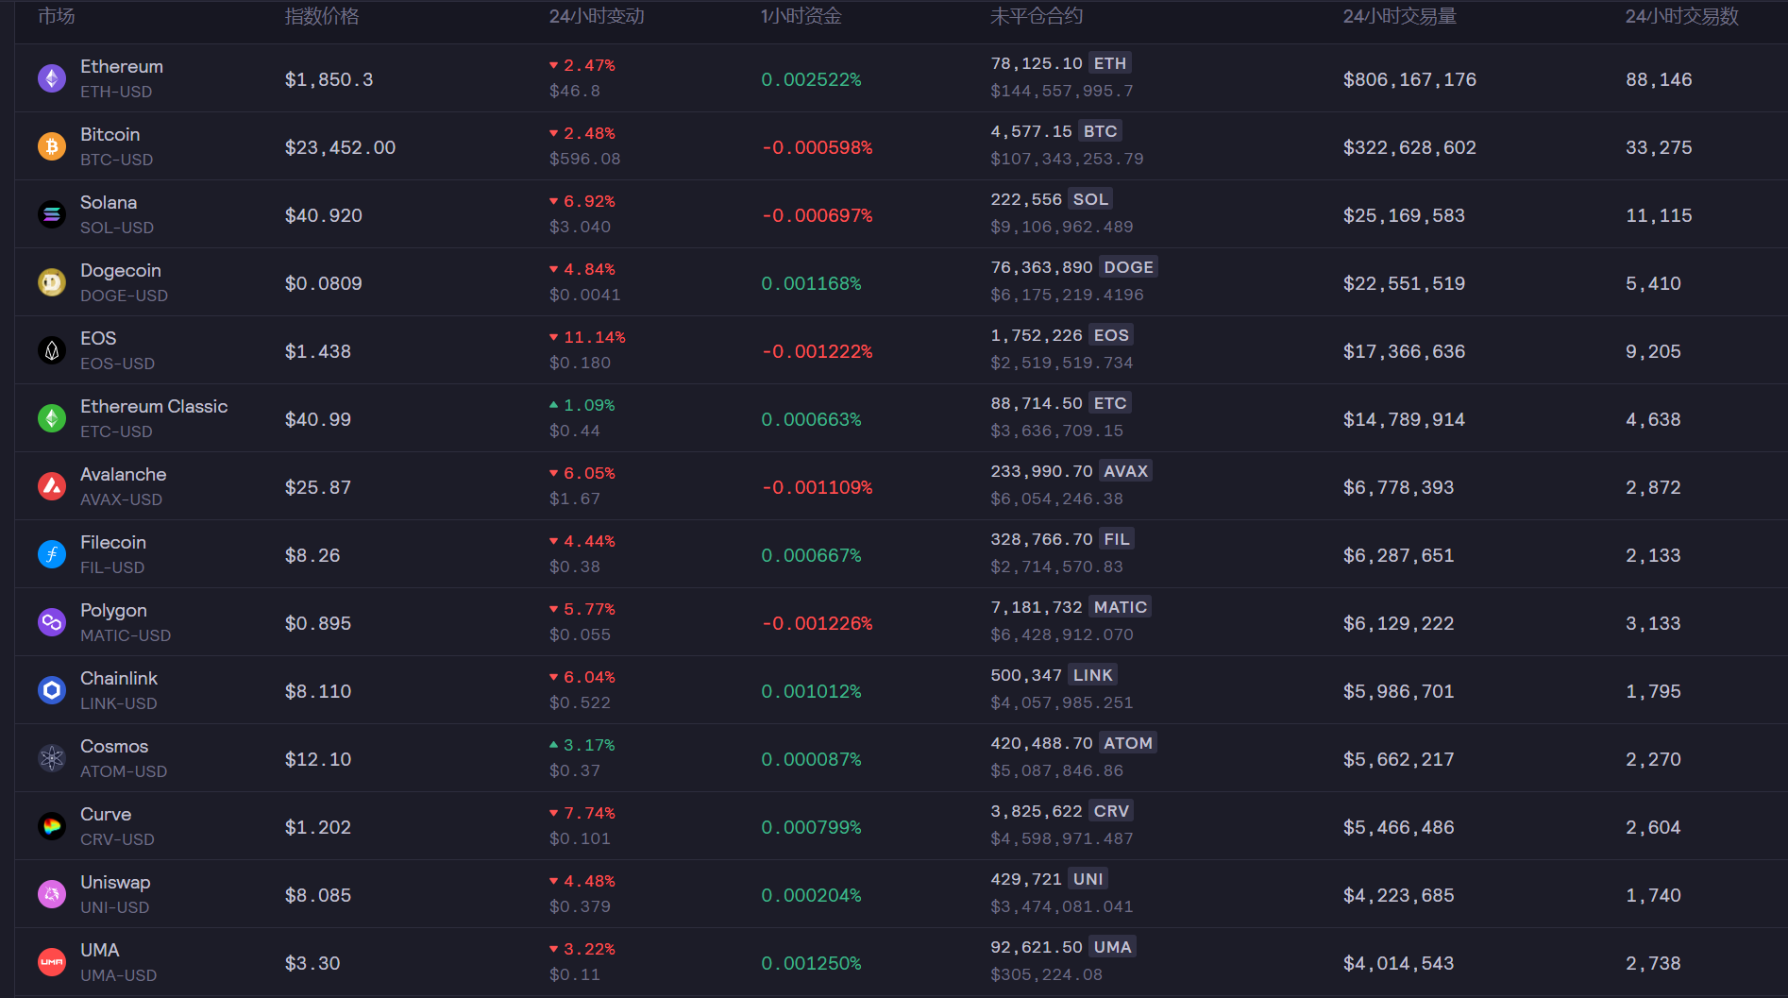Click 24h volume $4,014,543
Screen dimensions: 1788x998
point(1399,963)
